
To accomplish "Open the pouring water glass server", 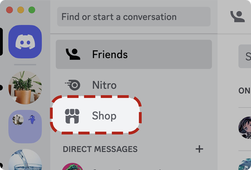I will click(x=25, y=160).
